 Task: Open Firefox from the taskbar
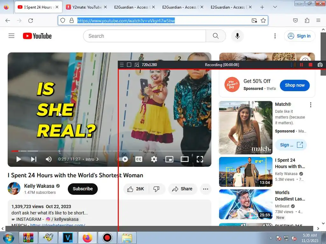click(x=87, y=238)
